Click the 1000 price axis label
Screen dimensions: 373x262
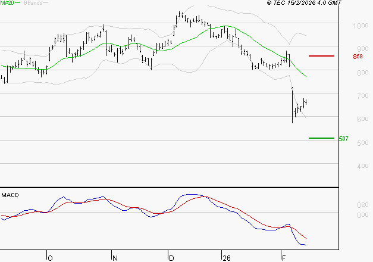pos(361,26)
